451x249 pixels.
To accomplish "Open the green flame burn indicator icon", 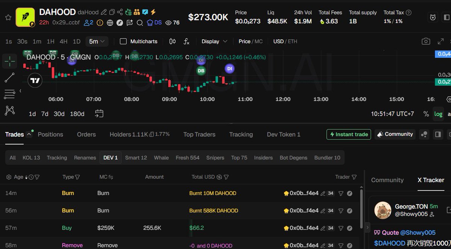I will pos(129,12).
